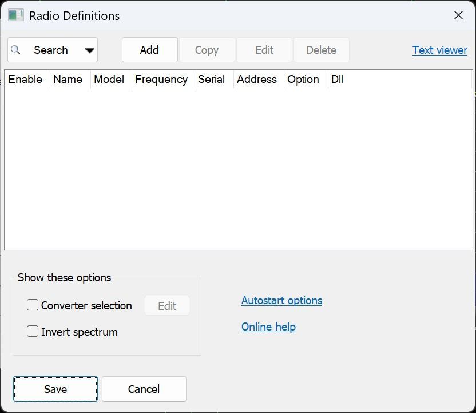This screenshot has width=476, height=413.
Task: Open the Online help link
Action: 268,327
